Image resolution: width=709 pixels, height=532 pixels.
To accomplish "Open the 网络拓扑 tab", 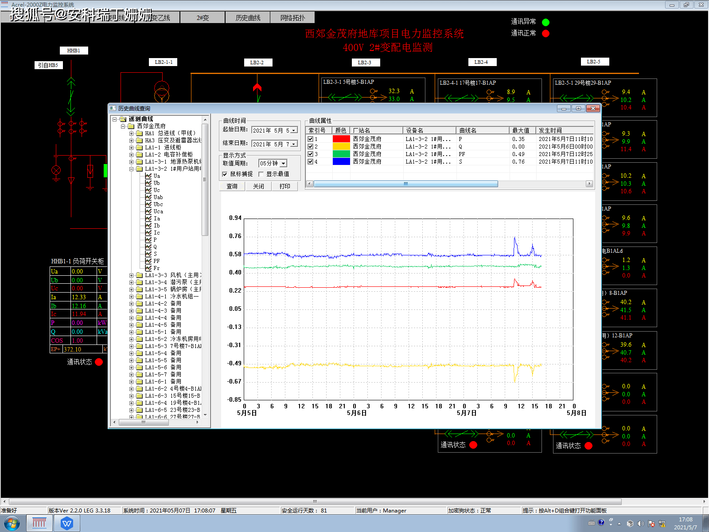I will (x=292, y=18).
